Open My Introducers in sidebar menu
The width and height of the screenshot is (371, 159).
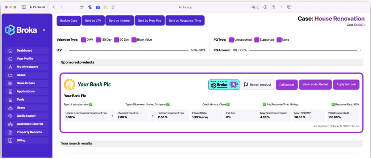pyautogui.click(x=27, y=67)
